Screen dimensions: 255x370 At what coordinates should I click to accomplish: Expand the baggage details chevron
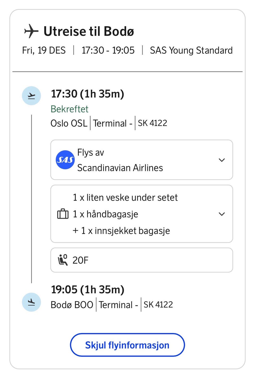click(x=222, y=214)
